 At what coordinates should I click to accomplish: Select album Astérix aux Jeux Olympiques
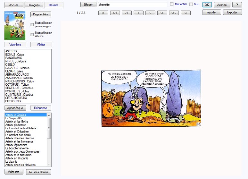point(22,152)
